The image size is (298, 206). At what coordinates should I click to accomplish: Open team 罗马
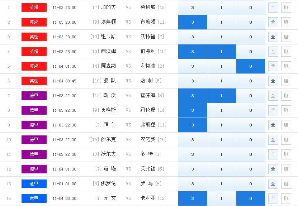pyautogui.click(x=147, y=183)
